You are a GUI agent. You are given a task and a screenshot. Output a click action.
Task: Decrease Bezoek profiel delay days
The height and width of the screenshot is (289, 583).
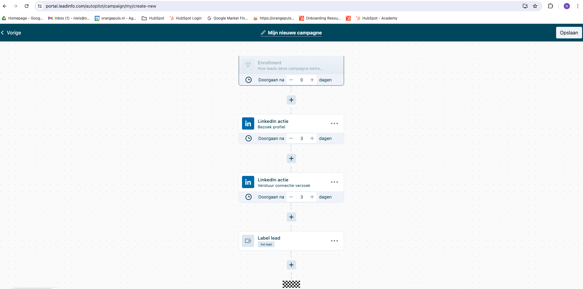pos(291,138)
